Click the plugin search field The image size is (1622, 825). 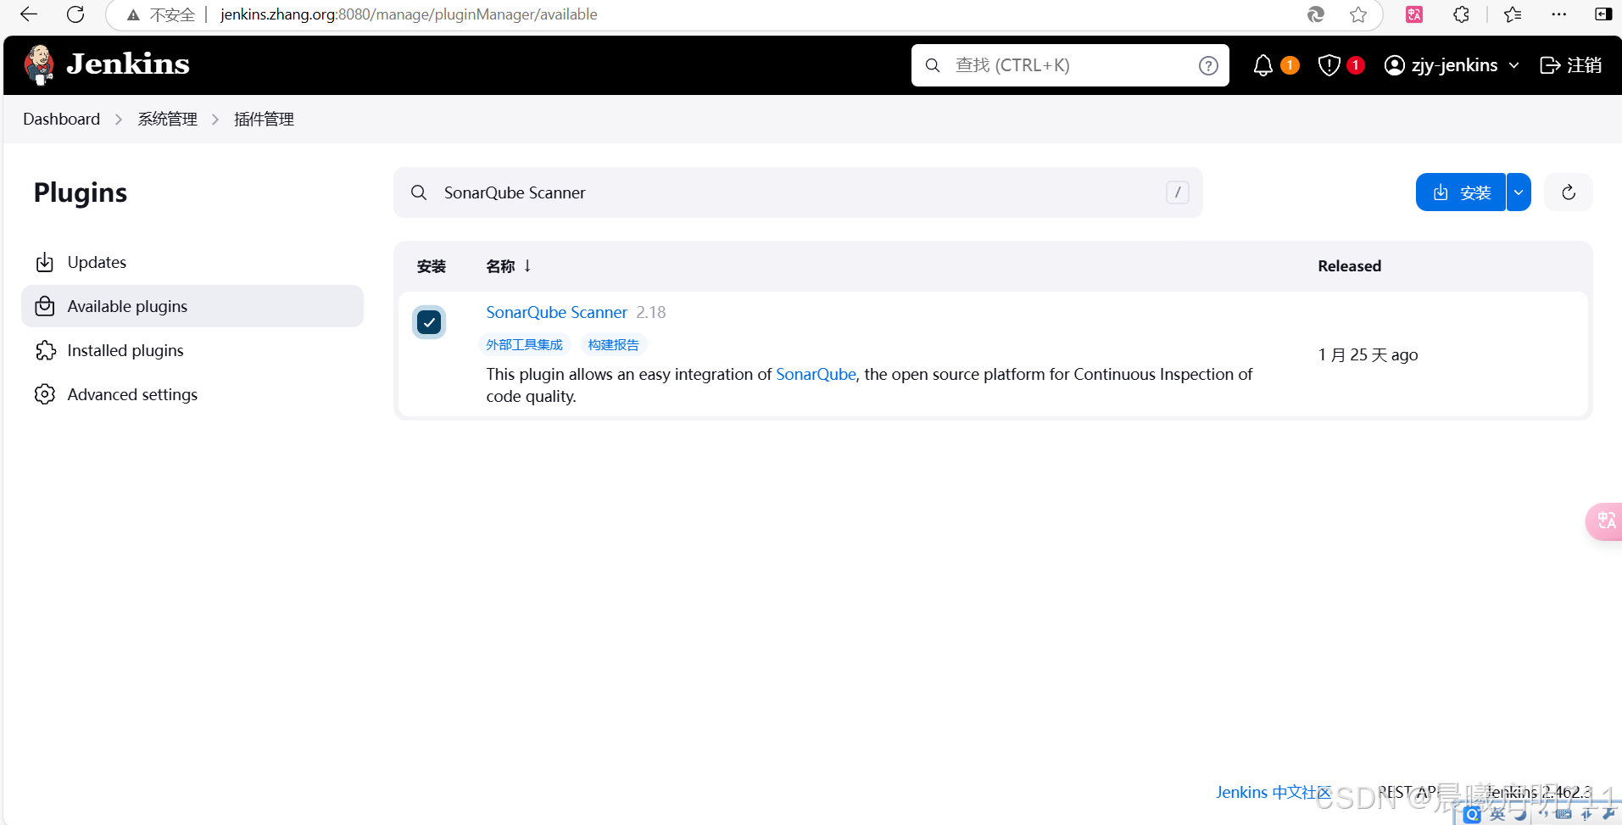pyautogui.click(x=798, y=192)
